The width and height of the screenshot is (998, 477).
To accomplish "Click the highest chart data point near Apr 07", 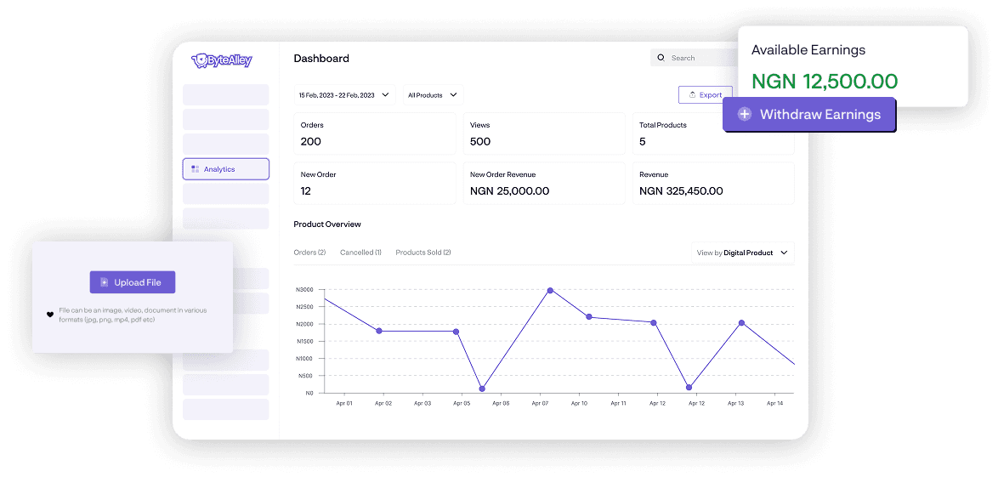I will click(550, 291).
